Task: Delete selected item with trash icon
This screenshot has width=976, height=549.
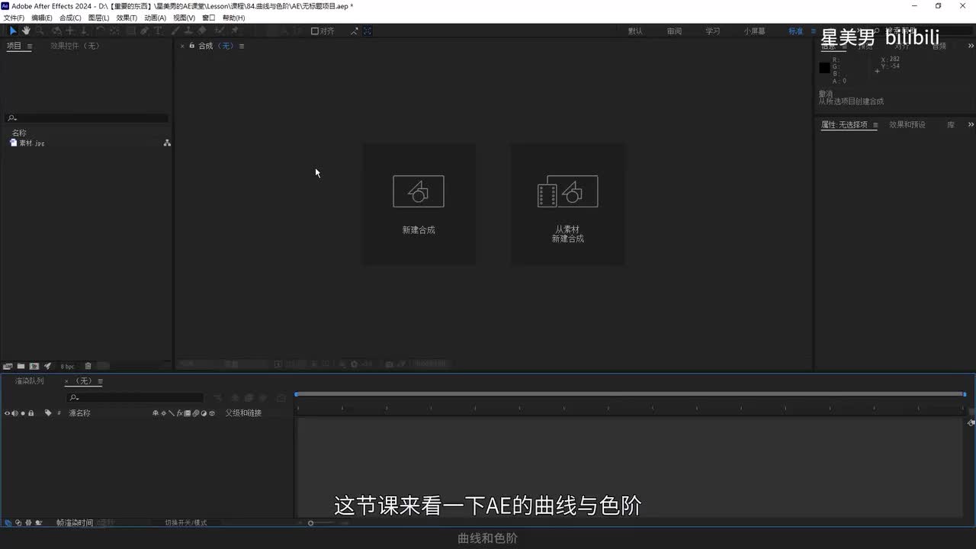Action: coord(88,367)
